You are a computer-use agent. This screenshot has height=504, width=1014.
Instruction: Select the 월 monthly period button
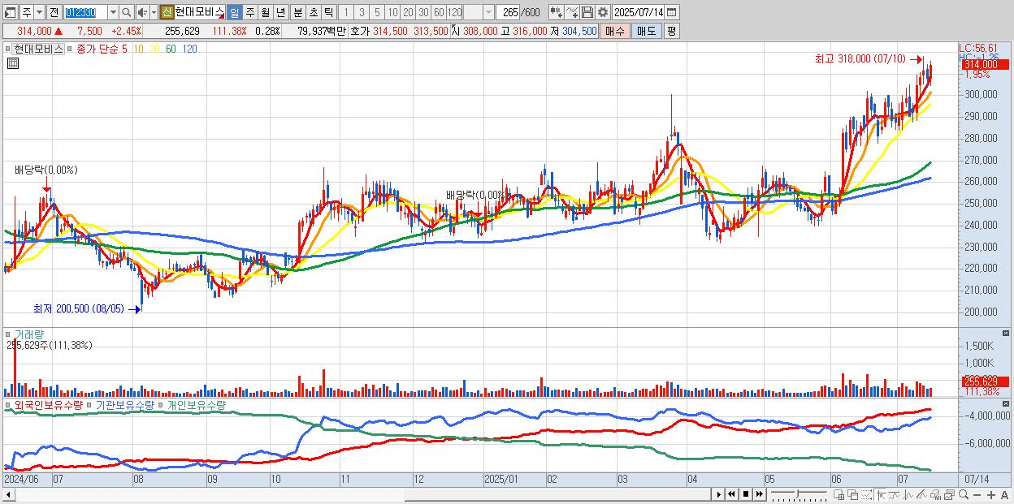pyautogui.click(x=265, y=12)
